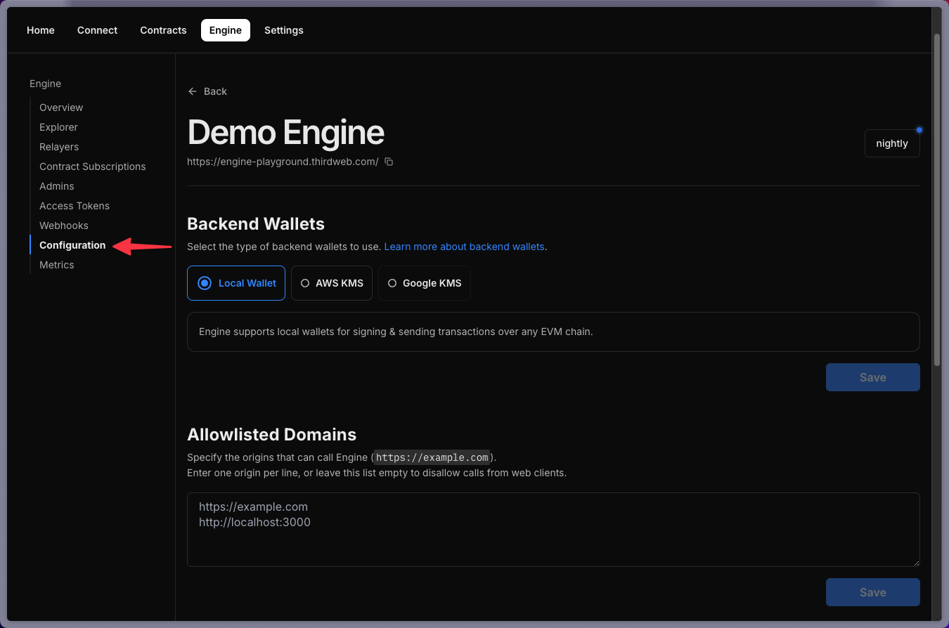Image resolution: width=949 pixels, height=628 pixels.
Task: Switch to the Connect tab
Action: [x=97, y=30]
